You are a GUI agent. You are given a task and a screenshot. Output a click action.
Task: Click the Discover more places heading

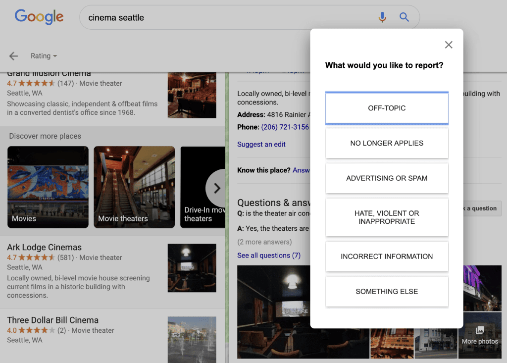(45, 136)
